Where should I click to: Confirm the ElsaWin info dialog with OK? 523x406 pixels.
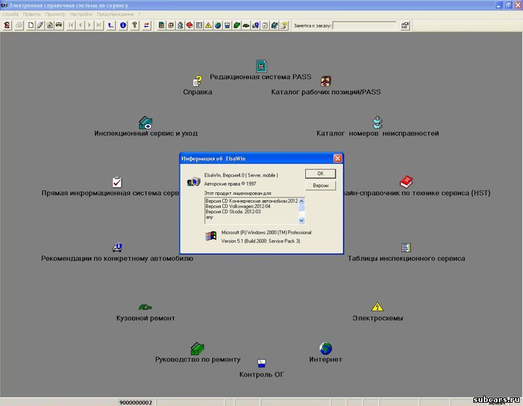(x=320, y=173)
